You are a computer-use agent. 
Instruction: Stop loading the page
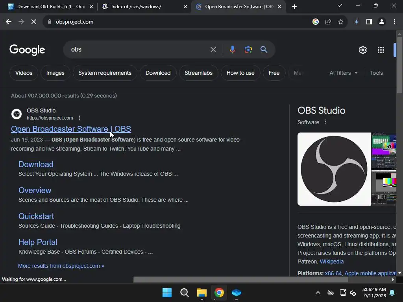34,22
